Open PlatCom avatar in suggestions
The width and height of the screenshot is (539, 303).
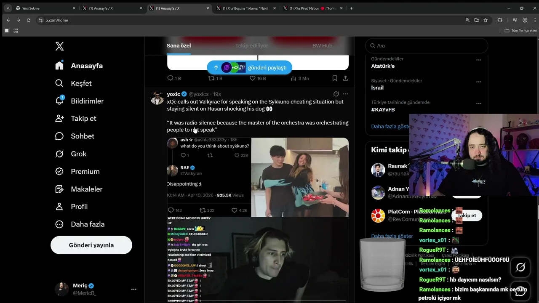click(378, 215)
